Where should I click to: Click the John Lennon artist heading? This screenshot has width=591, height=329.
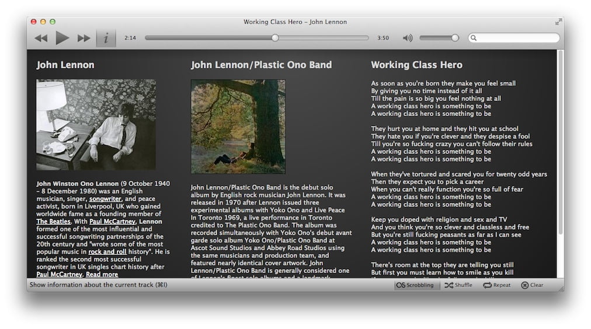click(65, 65)
